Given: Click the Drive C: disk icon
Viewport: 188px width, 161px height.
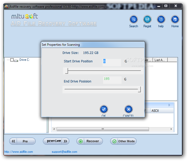Looking at the screenshot, I should pyautogui.click(x=16, y=60).
